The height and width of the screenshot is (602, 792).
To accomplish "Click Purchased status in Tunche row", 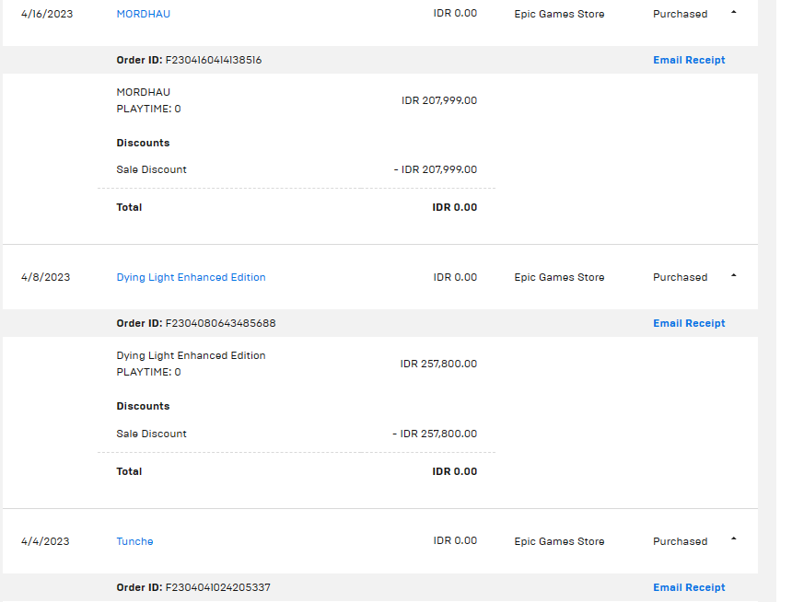I will click(680, 541).
